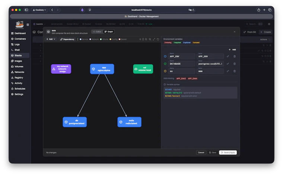Open Schedules in the sidebar
The width and height of the screenshot is (283, 175).
pyautogui.click(x=18, y=89)
